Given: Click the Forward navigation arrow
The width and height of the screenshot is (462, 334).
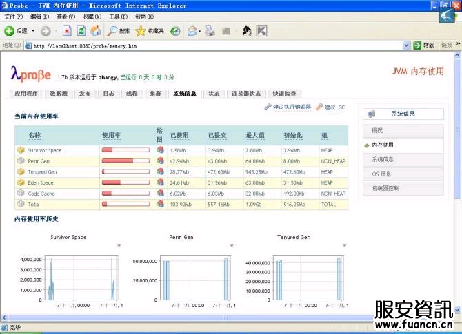Looking at the screenshot, I should point(46,31).
